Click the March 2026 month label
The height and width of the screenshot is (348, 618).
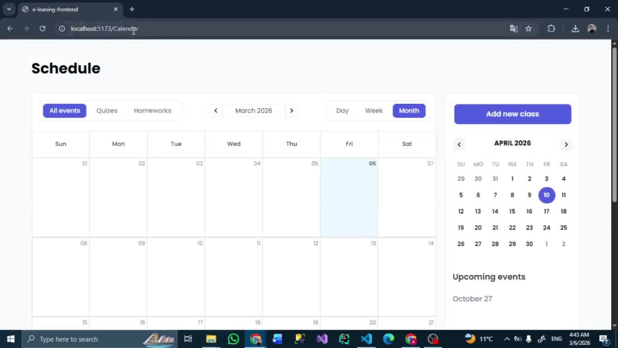point(253,111)
